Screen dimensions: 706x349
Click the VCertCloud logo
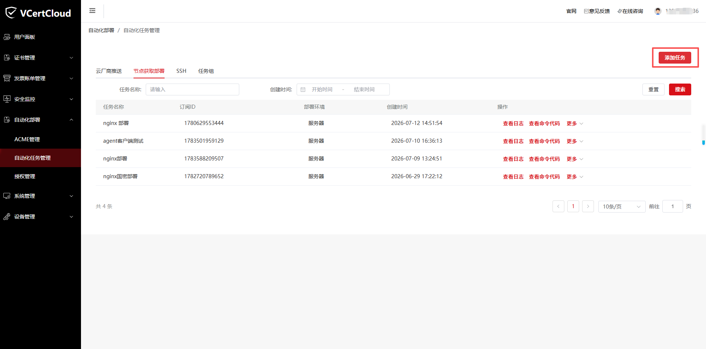coord(38,13)
